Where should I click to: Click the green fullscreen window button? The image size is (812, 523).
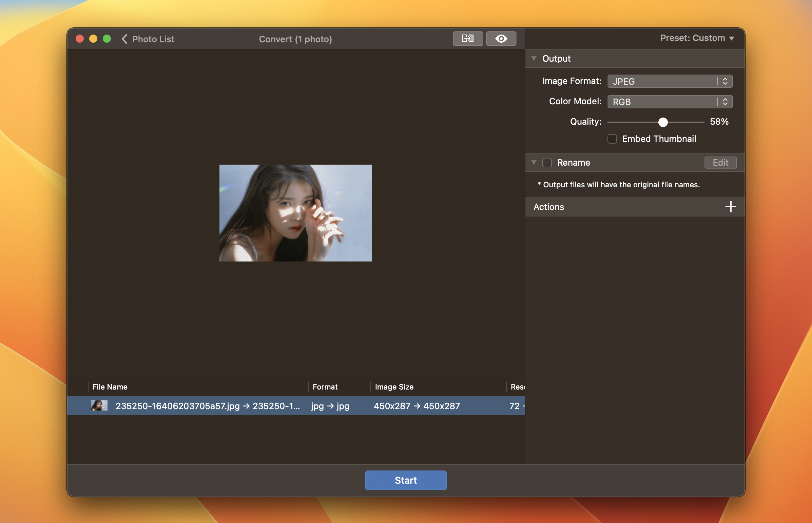tap(107, 39)
